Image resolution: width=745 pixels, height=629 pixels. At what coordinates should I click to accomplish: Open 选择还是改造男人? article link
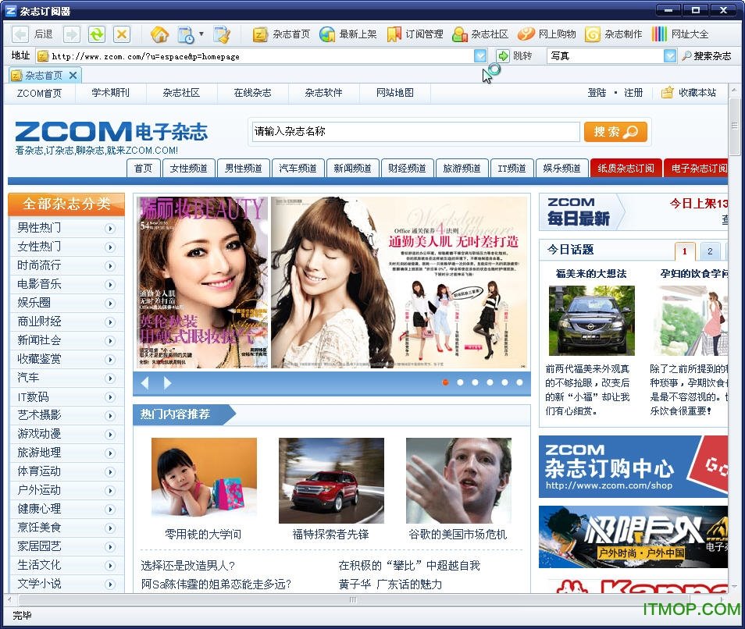tap(188, 565)
